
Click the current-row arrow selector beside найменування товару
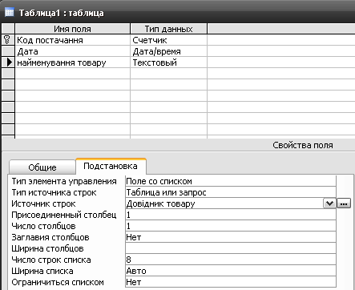coord(8,62)
